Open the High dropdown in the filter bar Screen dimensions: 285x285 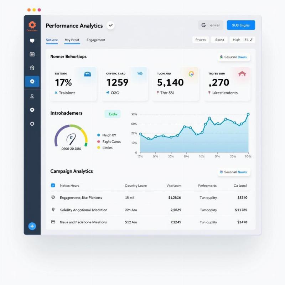pyautogui.click(x=242, y=40)
